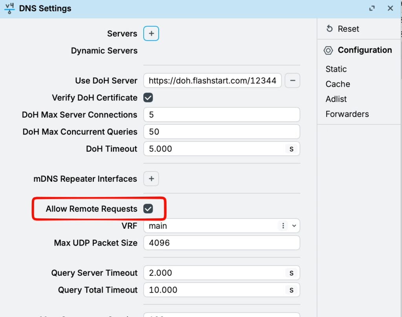
Task: Toggle Allow Remote Requests checkbox
Action: (148, 209)
